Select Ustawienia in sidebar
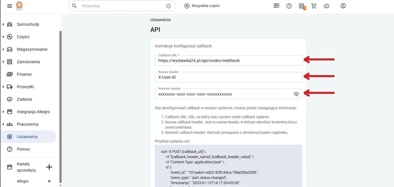The image size is (394, 187). [28, 137]
